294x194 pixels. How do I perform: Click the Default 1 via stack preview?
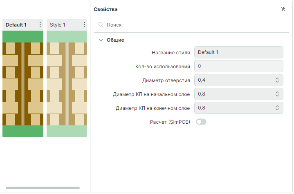click(23, 84)
